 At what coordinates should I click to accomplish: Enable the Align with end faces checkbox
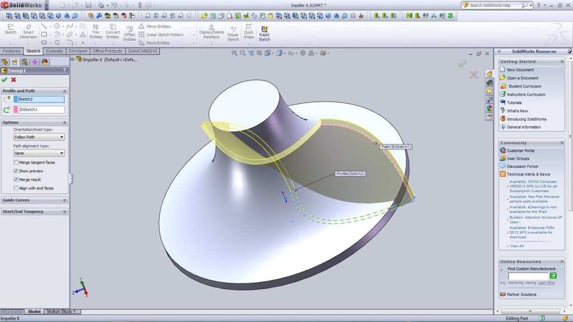pyautogui.click(x=16, y=188)
